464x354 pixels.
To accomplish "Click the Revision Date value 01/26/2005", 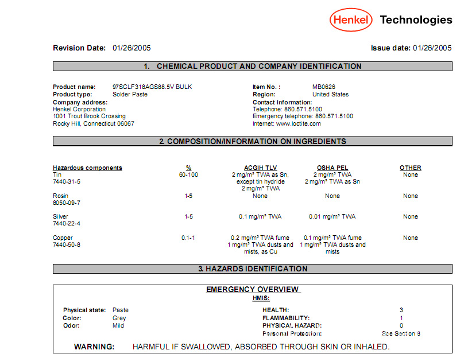I will 132,48.
